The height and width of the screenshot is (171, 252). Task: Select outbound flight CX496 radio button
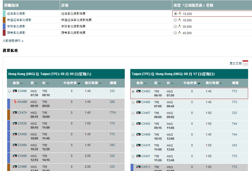10,91
